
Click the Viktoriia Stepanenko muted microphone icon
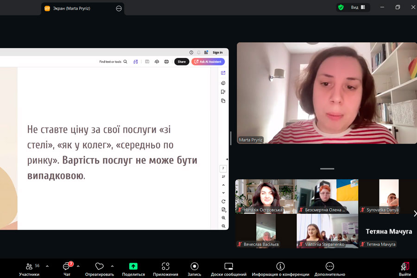point(301,244)
